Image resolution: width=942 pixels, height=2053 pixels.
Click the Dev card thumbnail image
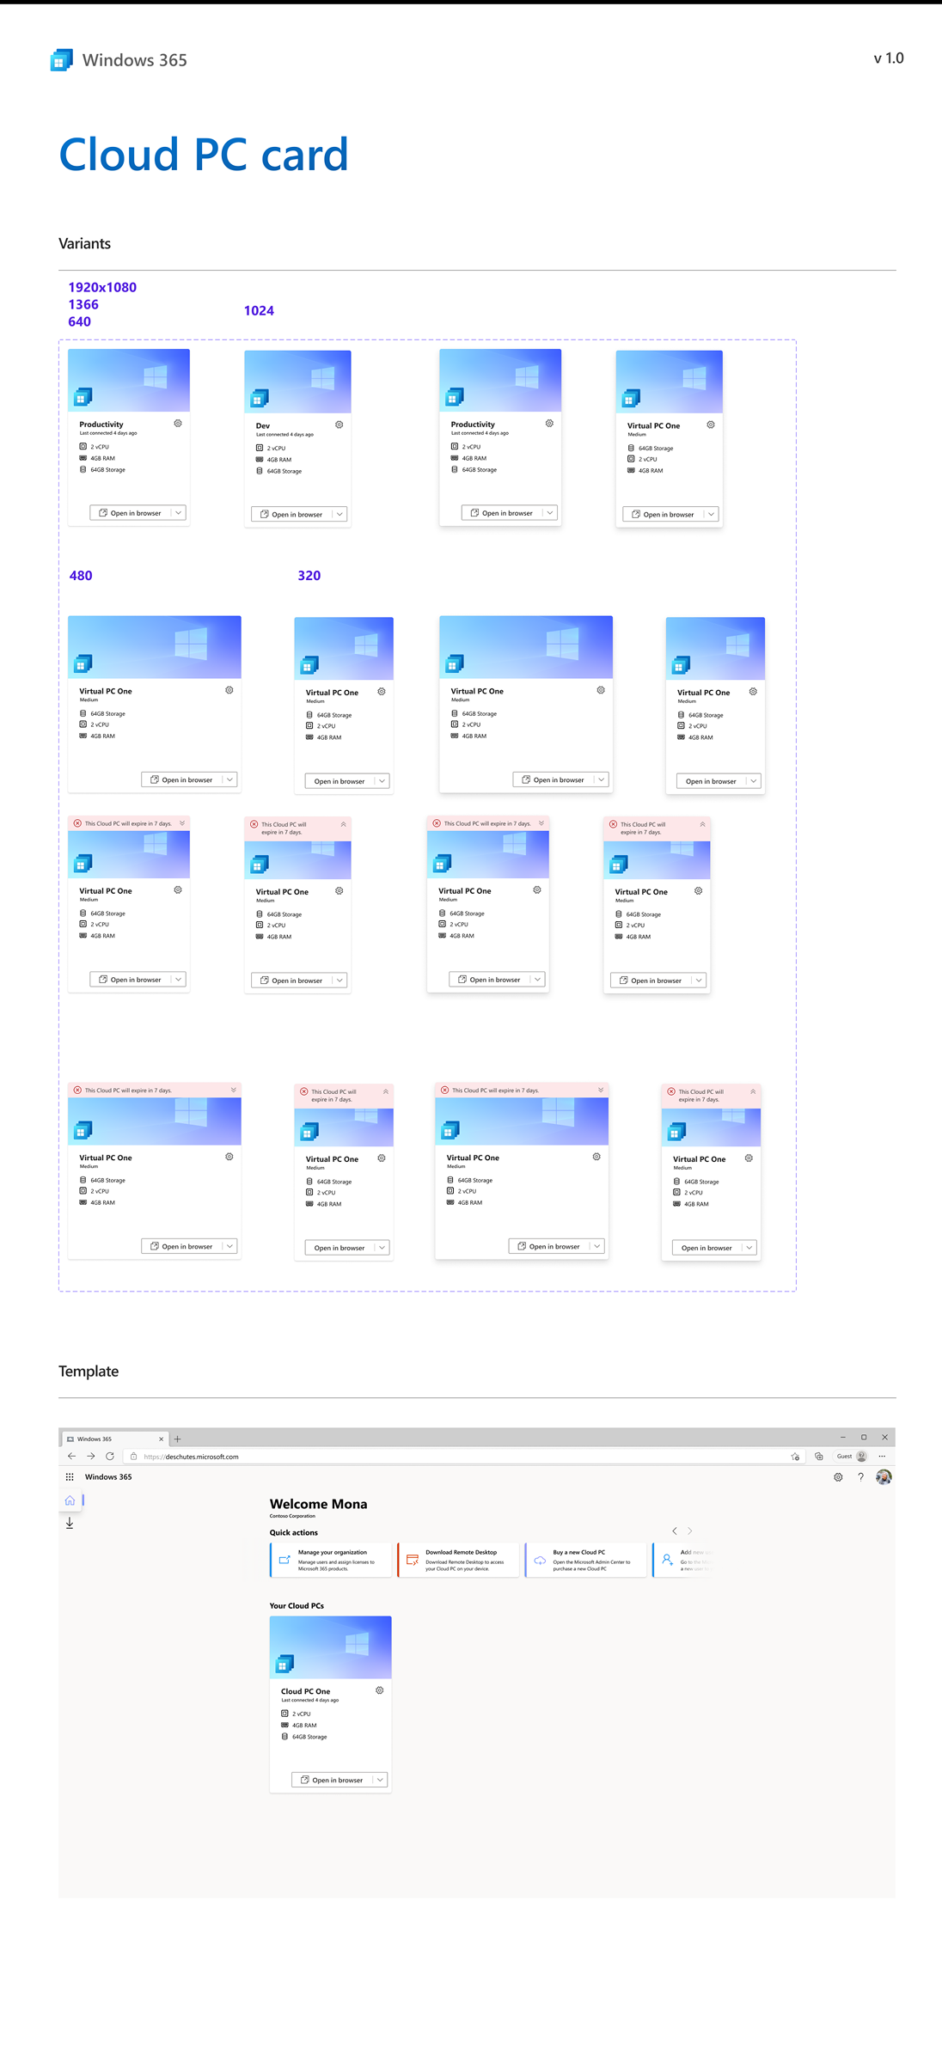pos(298,382)
